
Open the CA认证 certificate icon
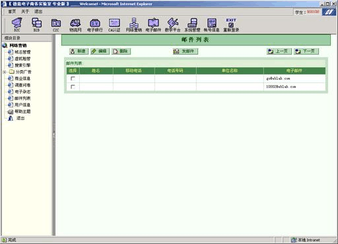pos(114,24)
